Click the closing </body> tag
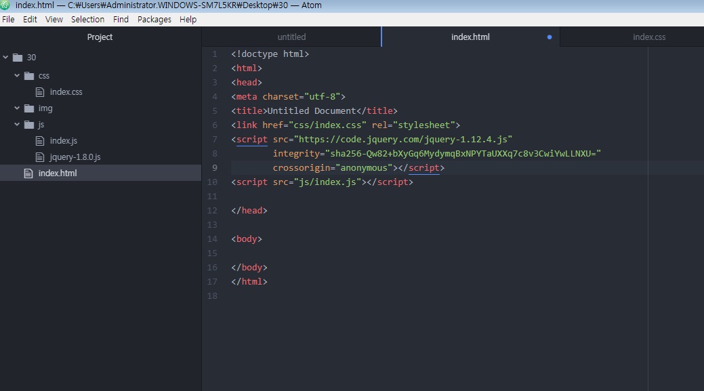704x391 pixels. coord(249,268)
